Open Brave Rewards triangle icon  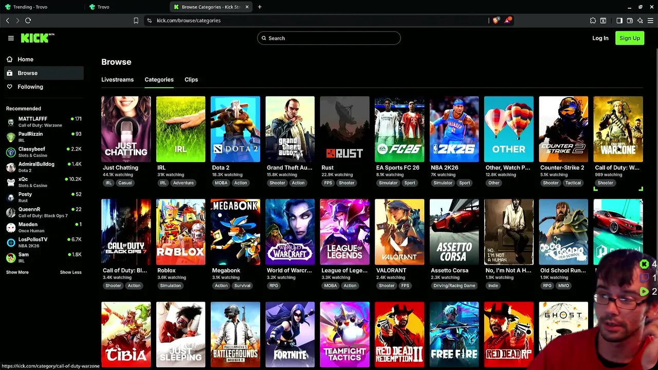[508, 21]
